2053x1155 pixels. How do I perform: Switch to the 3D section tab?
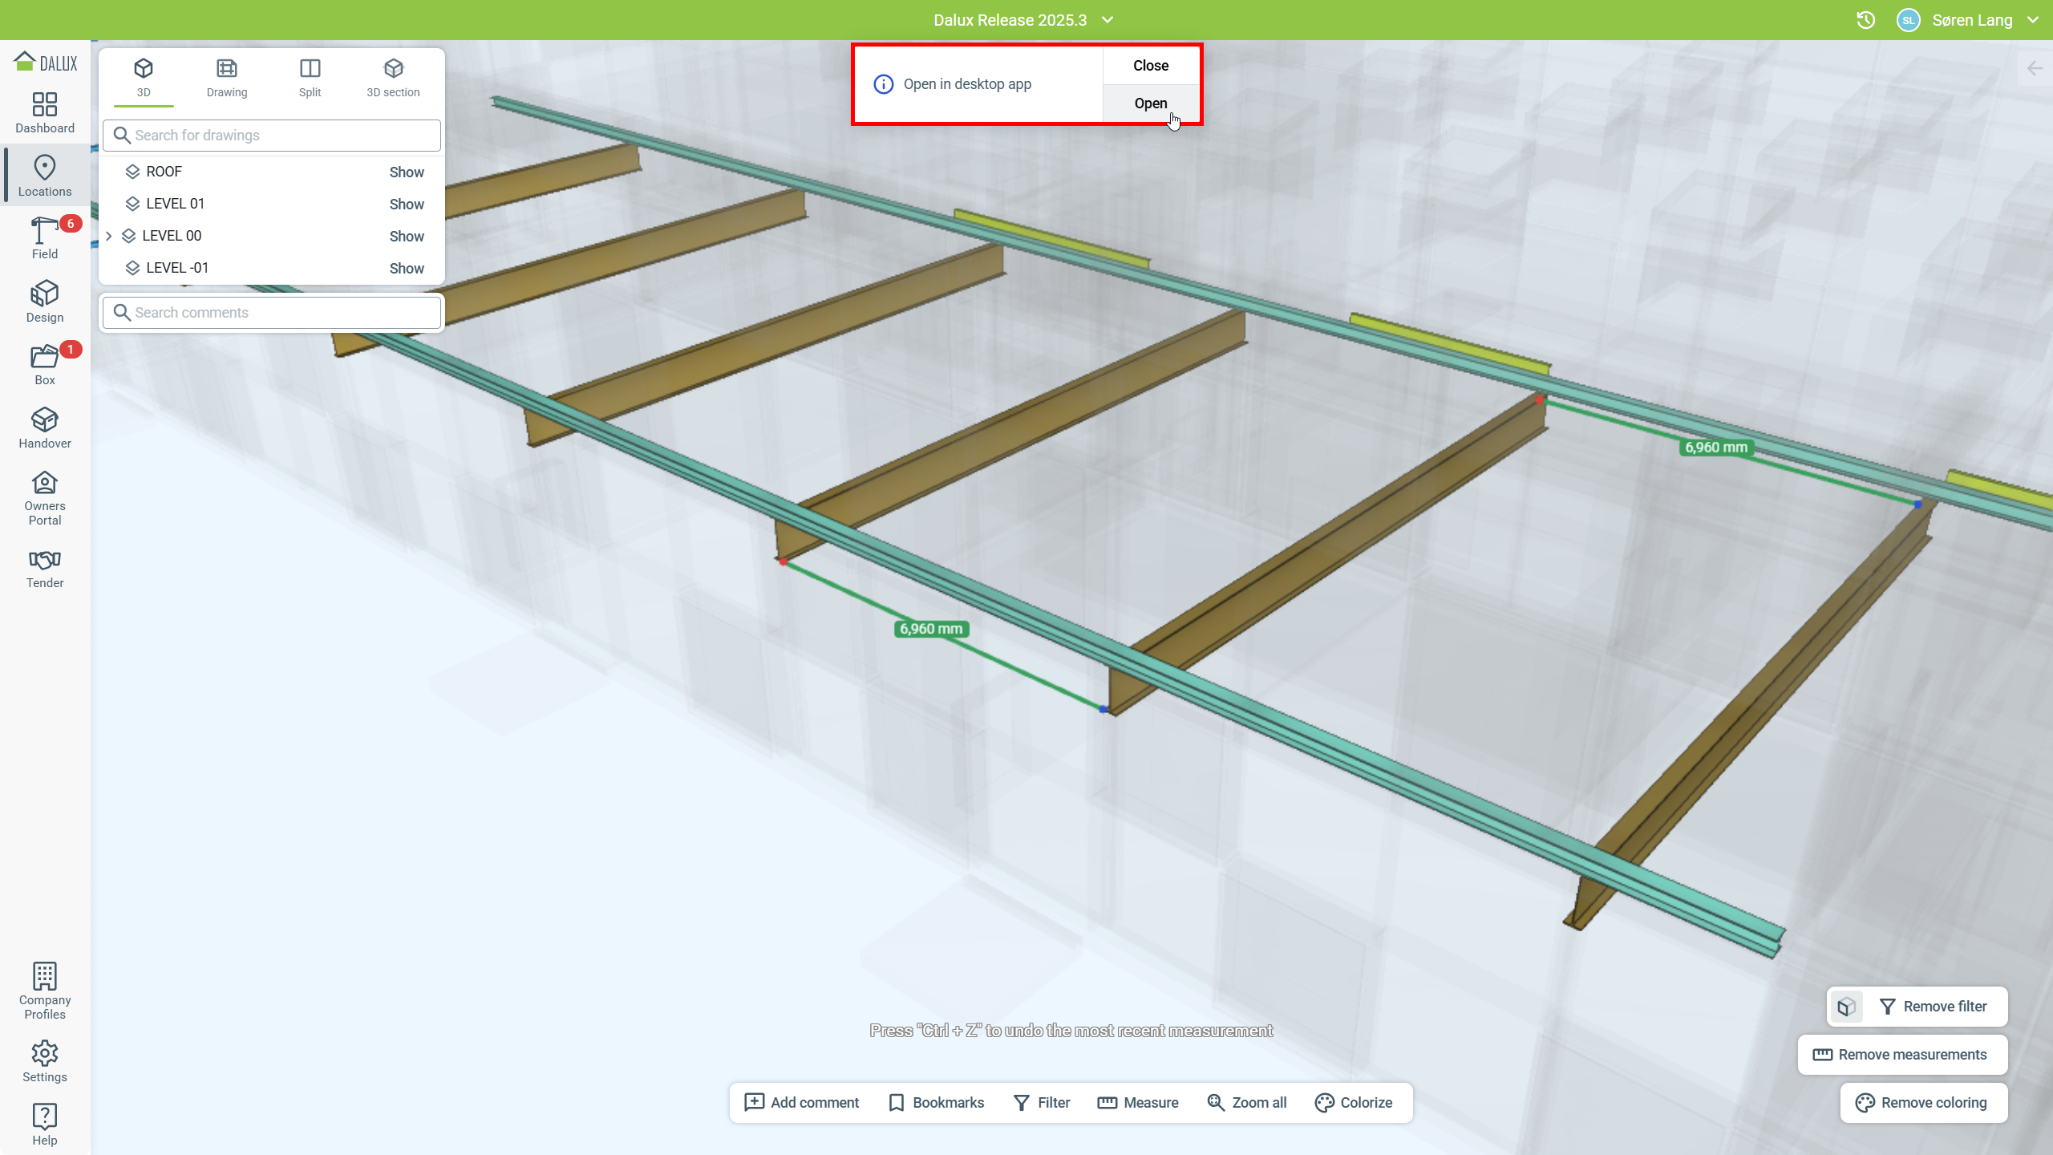tap(393, 78)
